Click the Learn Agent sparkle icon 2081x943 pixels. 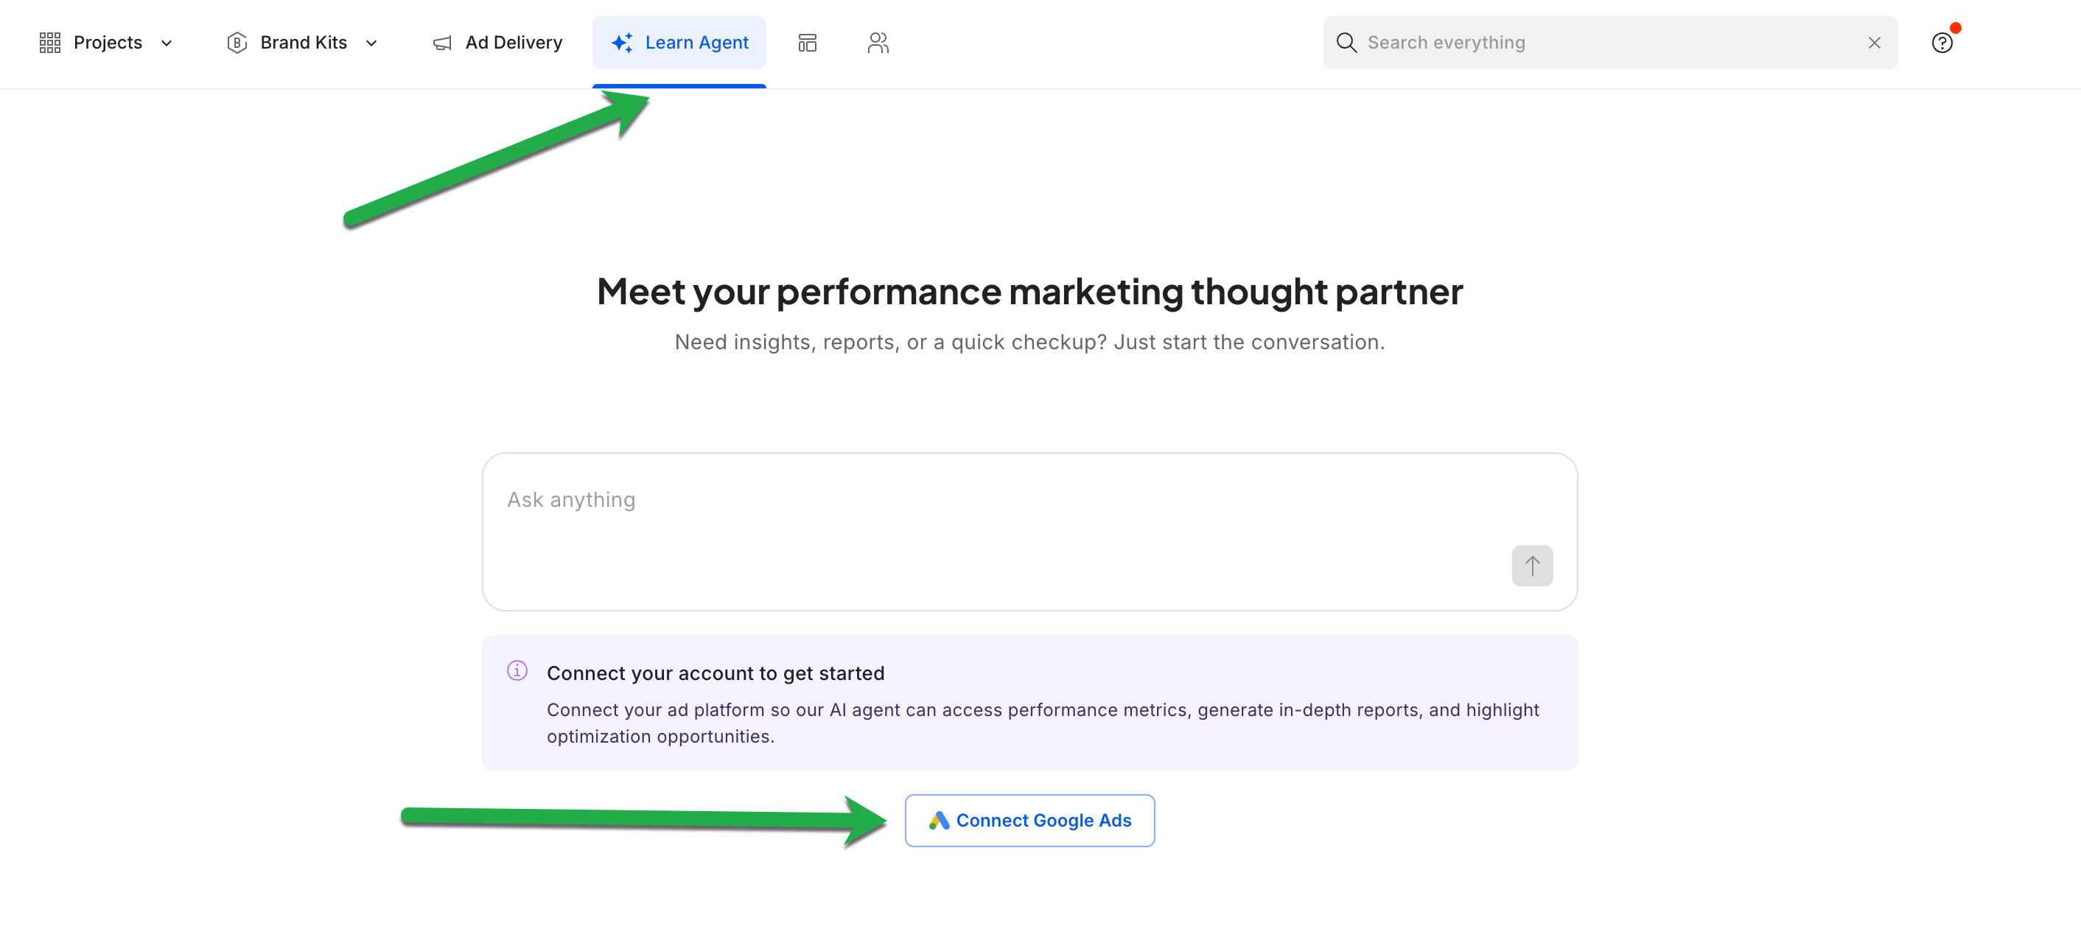coord(622,43)
